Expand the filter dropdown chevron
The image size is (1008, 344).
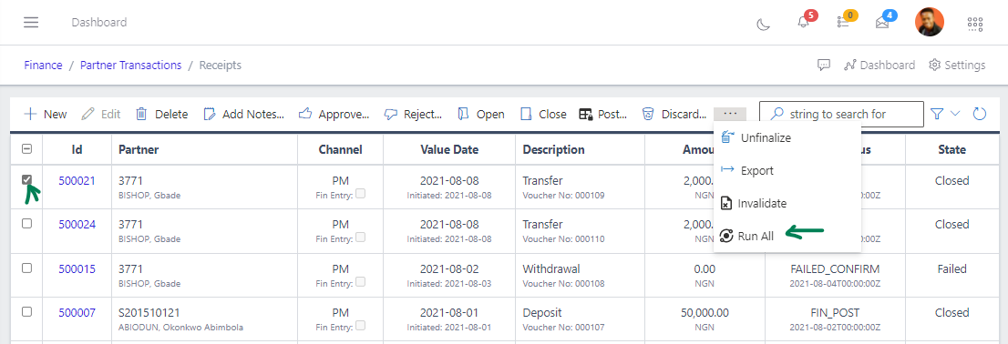coord(954,114)
